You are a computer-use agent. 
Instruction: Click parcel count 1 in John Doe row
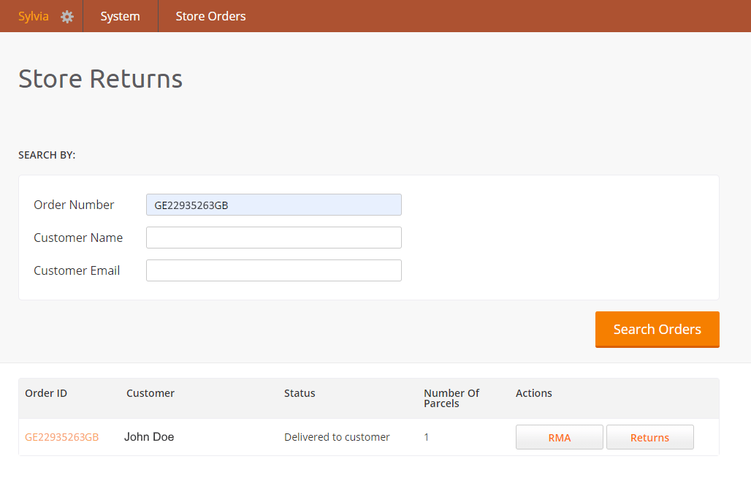[426, 437]
